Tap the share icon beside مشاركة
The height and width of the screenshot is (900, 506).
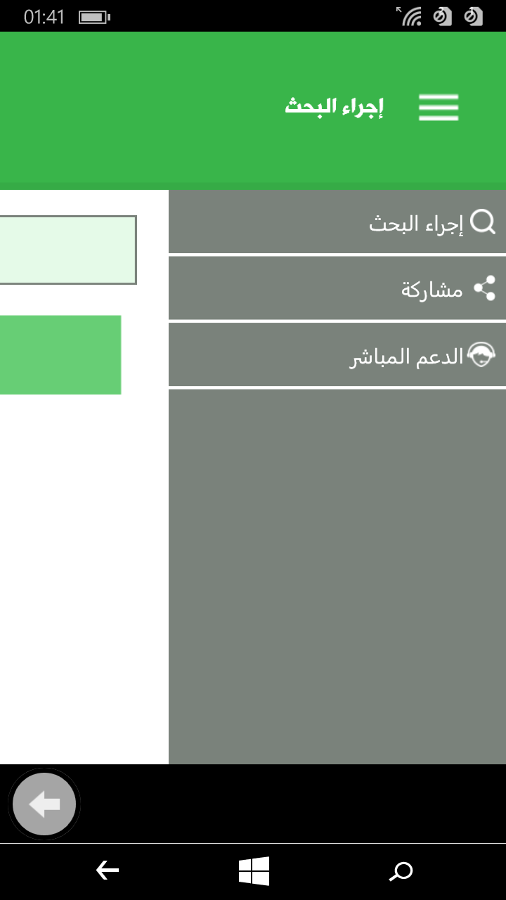coord(484,288)
